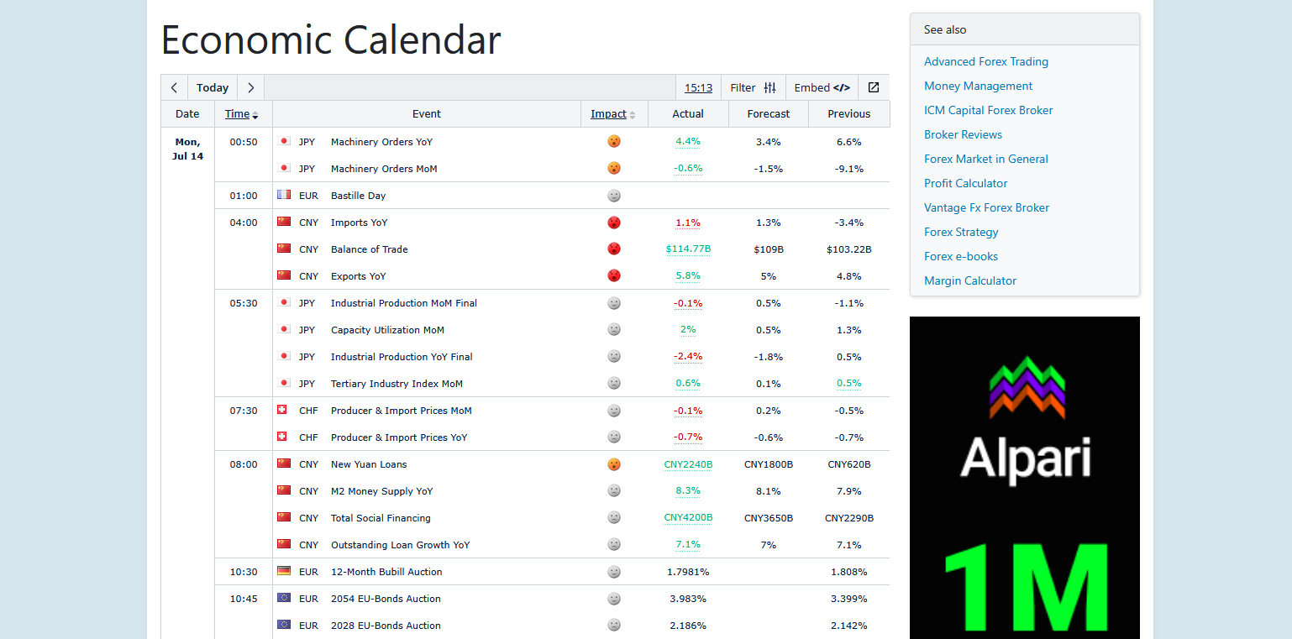1292x639 pixels.
Task: Go to previous day with left chevron
Action: [174, 87]
